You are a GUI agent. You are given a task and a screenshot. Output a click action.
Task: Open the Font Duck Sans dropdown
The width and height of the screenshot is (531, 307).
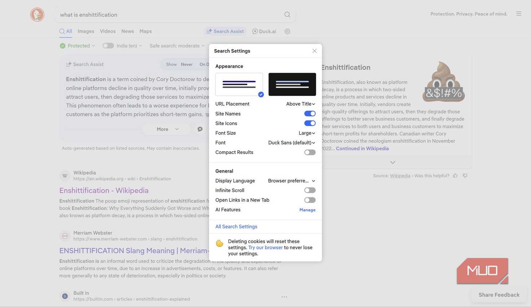tap(292, 143)
